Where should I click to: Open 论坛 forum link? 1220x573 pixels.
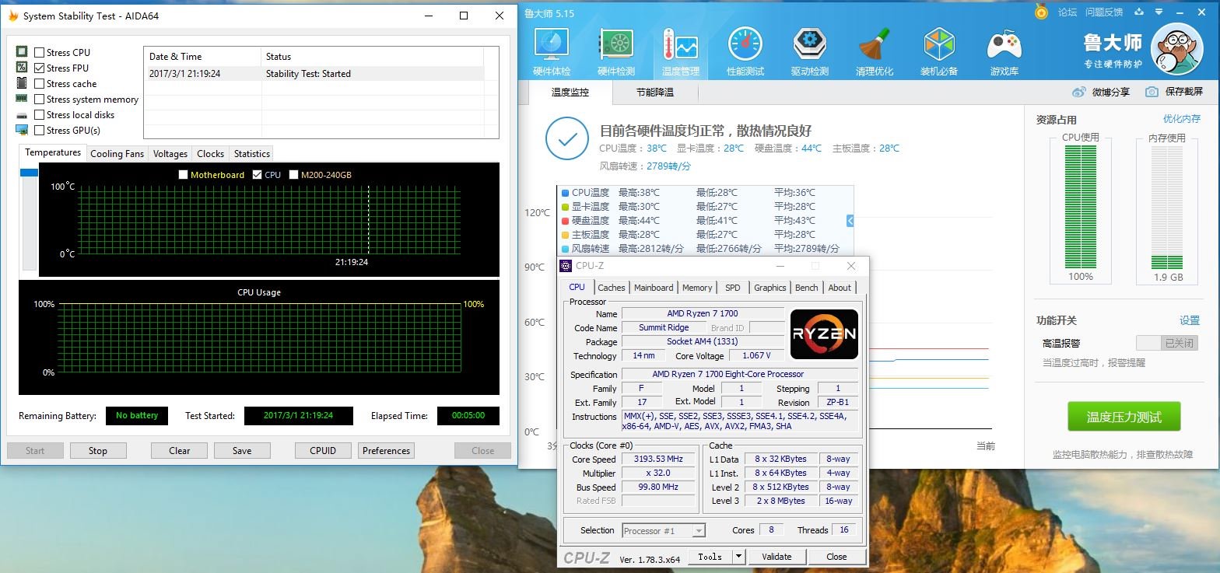coord(1067,12)
